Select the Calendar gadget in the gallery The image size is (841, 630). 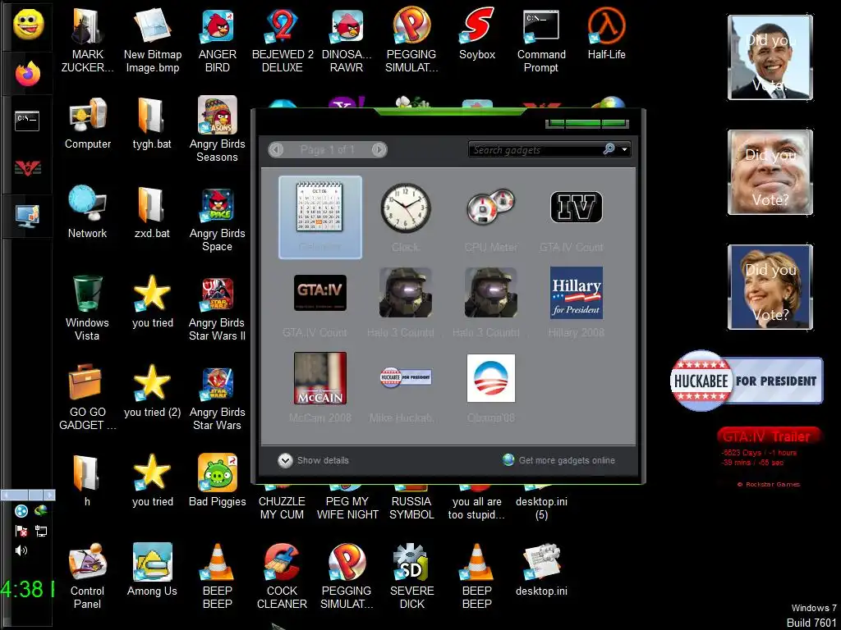pos(320,217)
